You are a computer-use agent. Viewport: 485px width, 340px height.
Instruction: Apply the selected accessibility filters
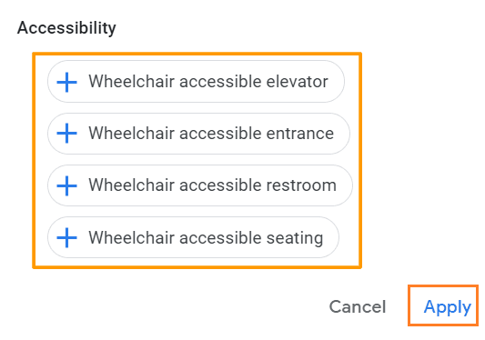tap(448, 307)
